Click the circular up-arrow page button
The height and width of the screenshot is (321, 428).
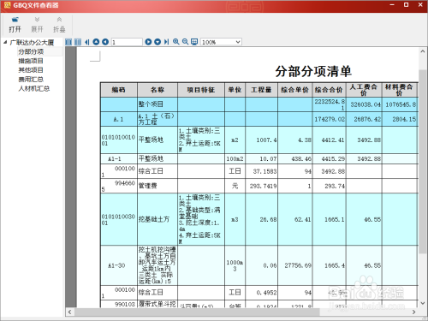[96, 42]
